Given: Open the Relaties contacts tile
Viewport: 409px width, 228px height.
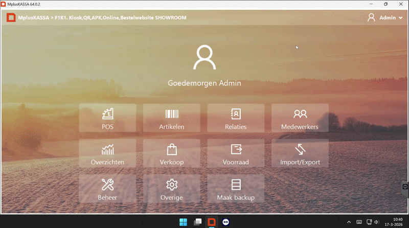Looking at the screenshot, I should pos(236,118).
